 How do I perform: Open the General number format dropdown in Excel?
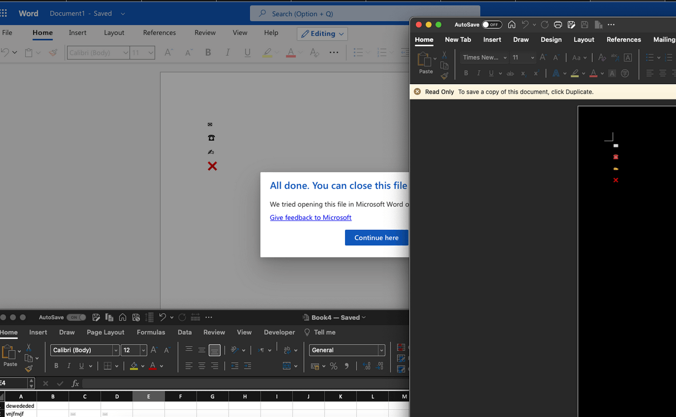pyautogui.click(x=381, y=350)
